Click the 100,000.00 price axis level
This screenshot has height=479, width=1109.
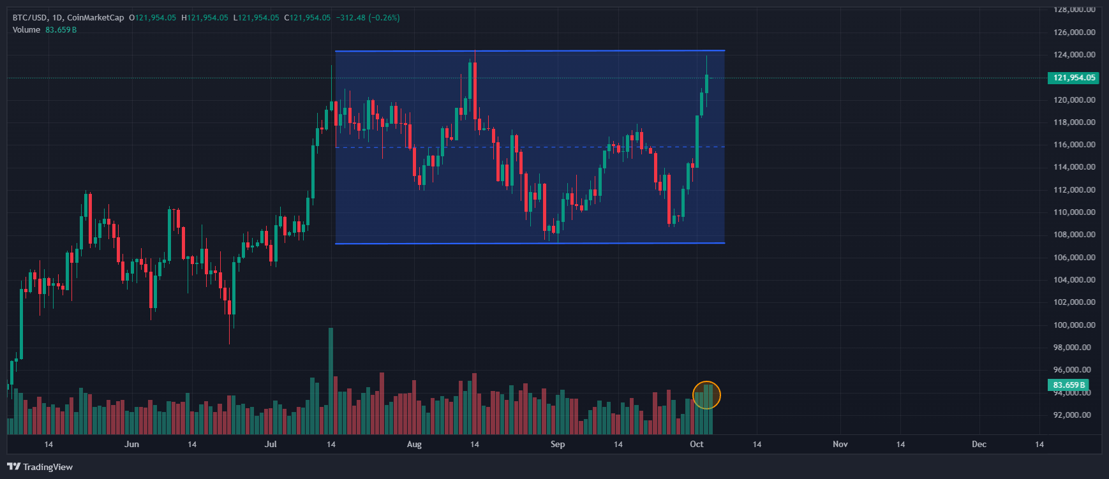click(x=1074, y=325)
